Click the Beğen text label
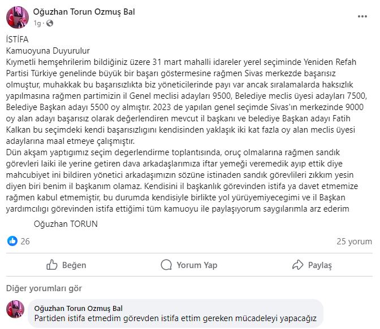This screenshot has height=329, width=380. (x=74, y=265)
